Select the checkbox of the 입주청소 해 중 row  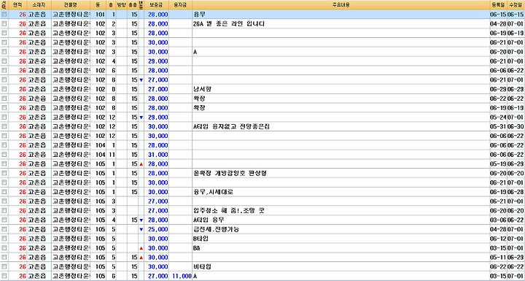(x=4, y=211)
